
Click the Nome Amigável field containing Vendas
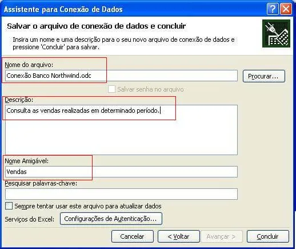tap(121, 172)
